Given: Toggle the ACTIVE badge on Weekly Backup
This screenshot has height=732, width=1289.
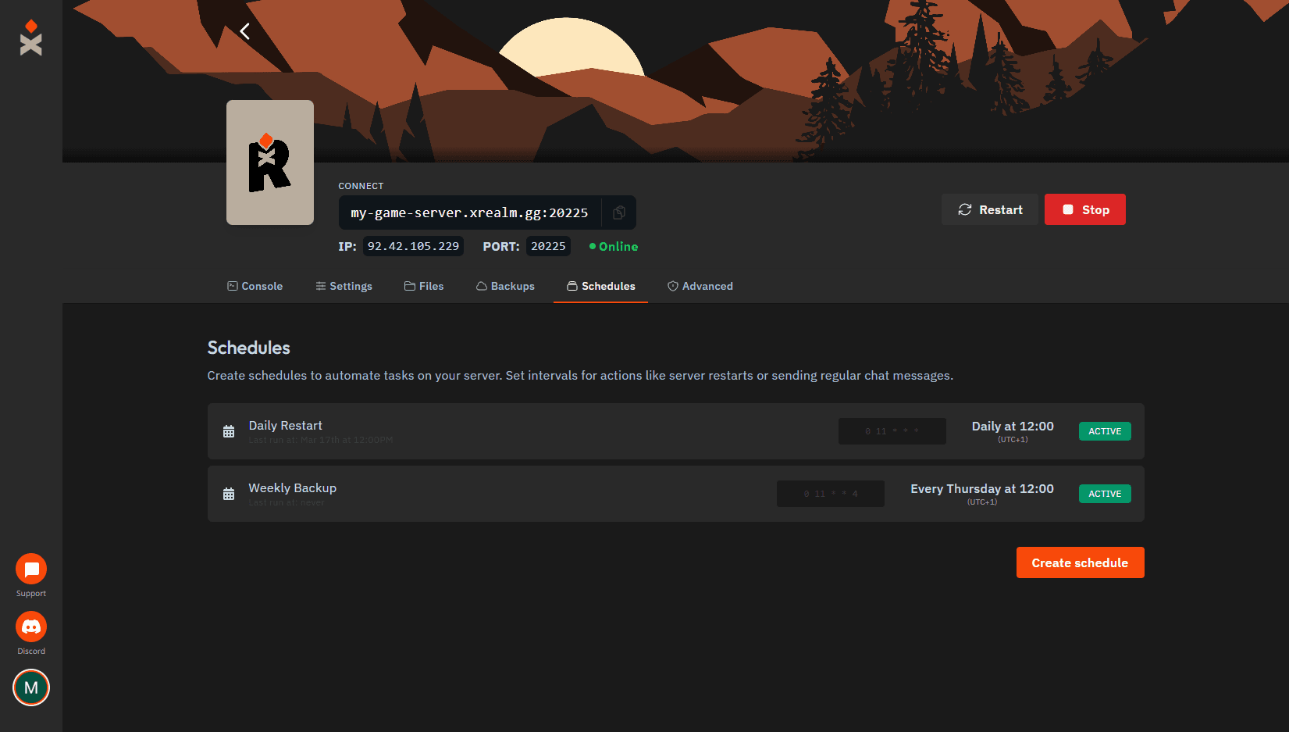Looking at the screenshot, I should tap(1104, 494).
